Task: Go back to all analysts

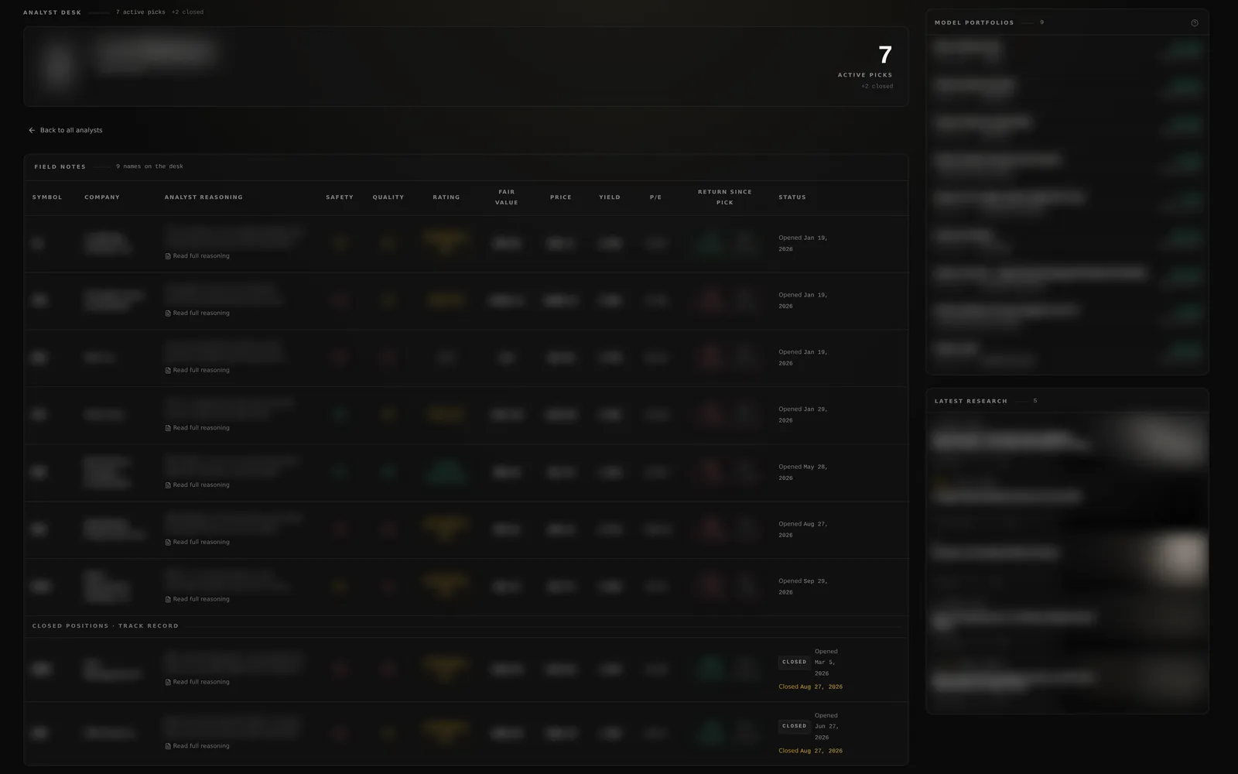Action: click(65, 130)
